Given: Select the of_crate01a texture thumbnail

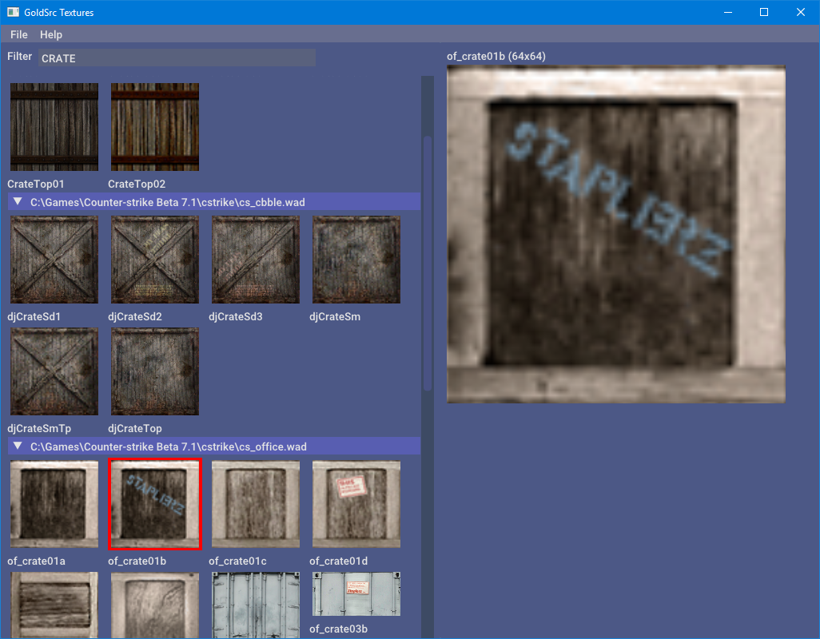Looking at the screenshot, I should [54, 504].
